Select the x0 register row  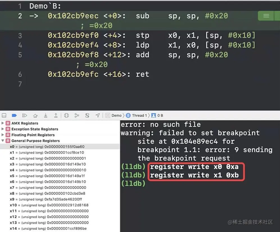coord(60,147)
